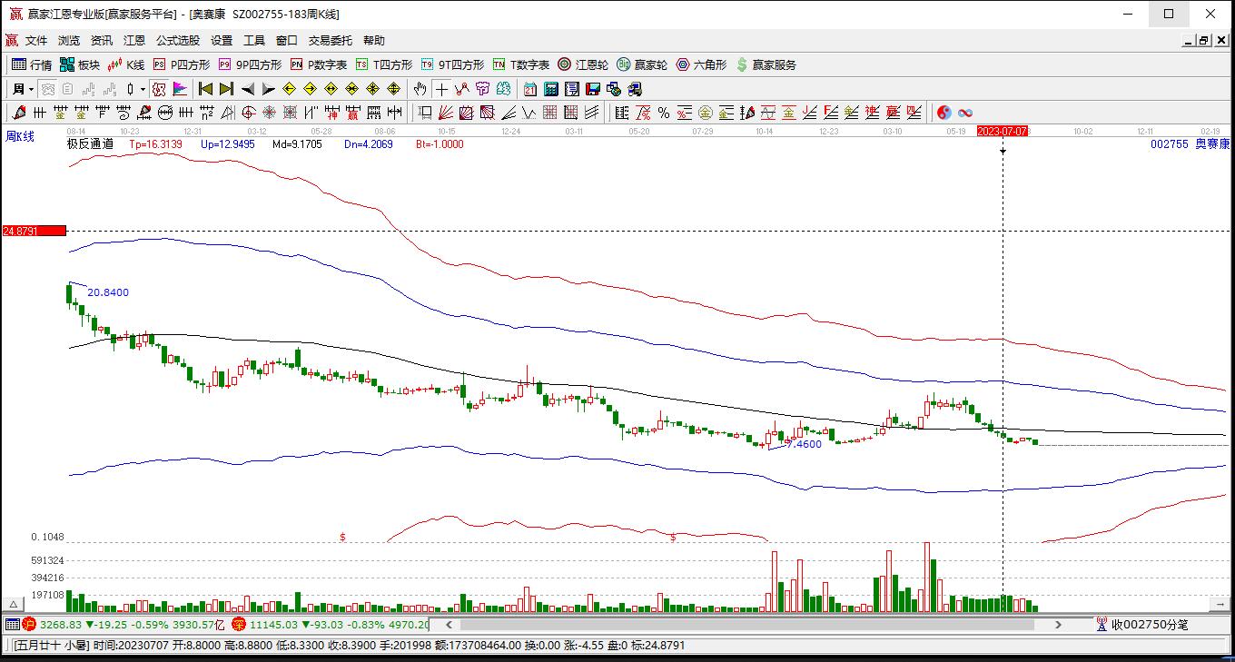Image resolution: width=1235 pixels, height=662 pixels.
Task: Open the P四方形 tool
Action: [182, 64]
